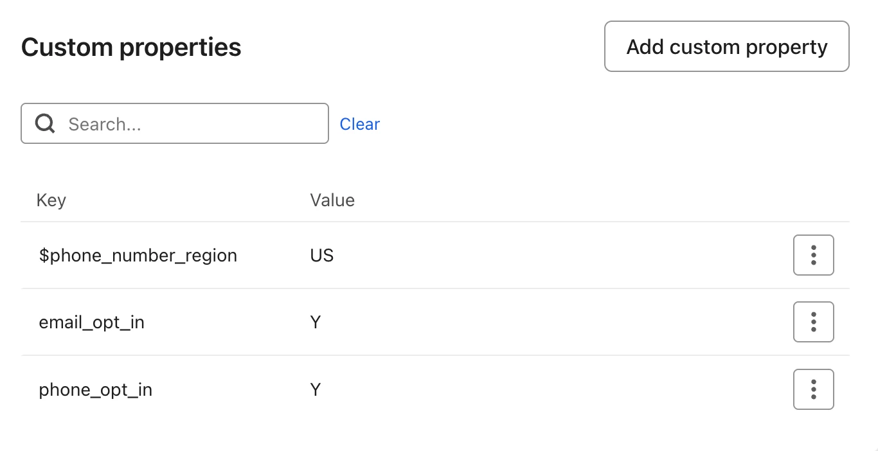Screen dimensions: 878x451
Task: Select the email_opt_in key name
Action: (x=91, y=323)
